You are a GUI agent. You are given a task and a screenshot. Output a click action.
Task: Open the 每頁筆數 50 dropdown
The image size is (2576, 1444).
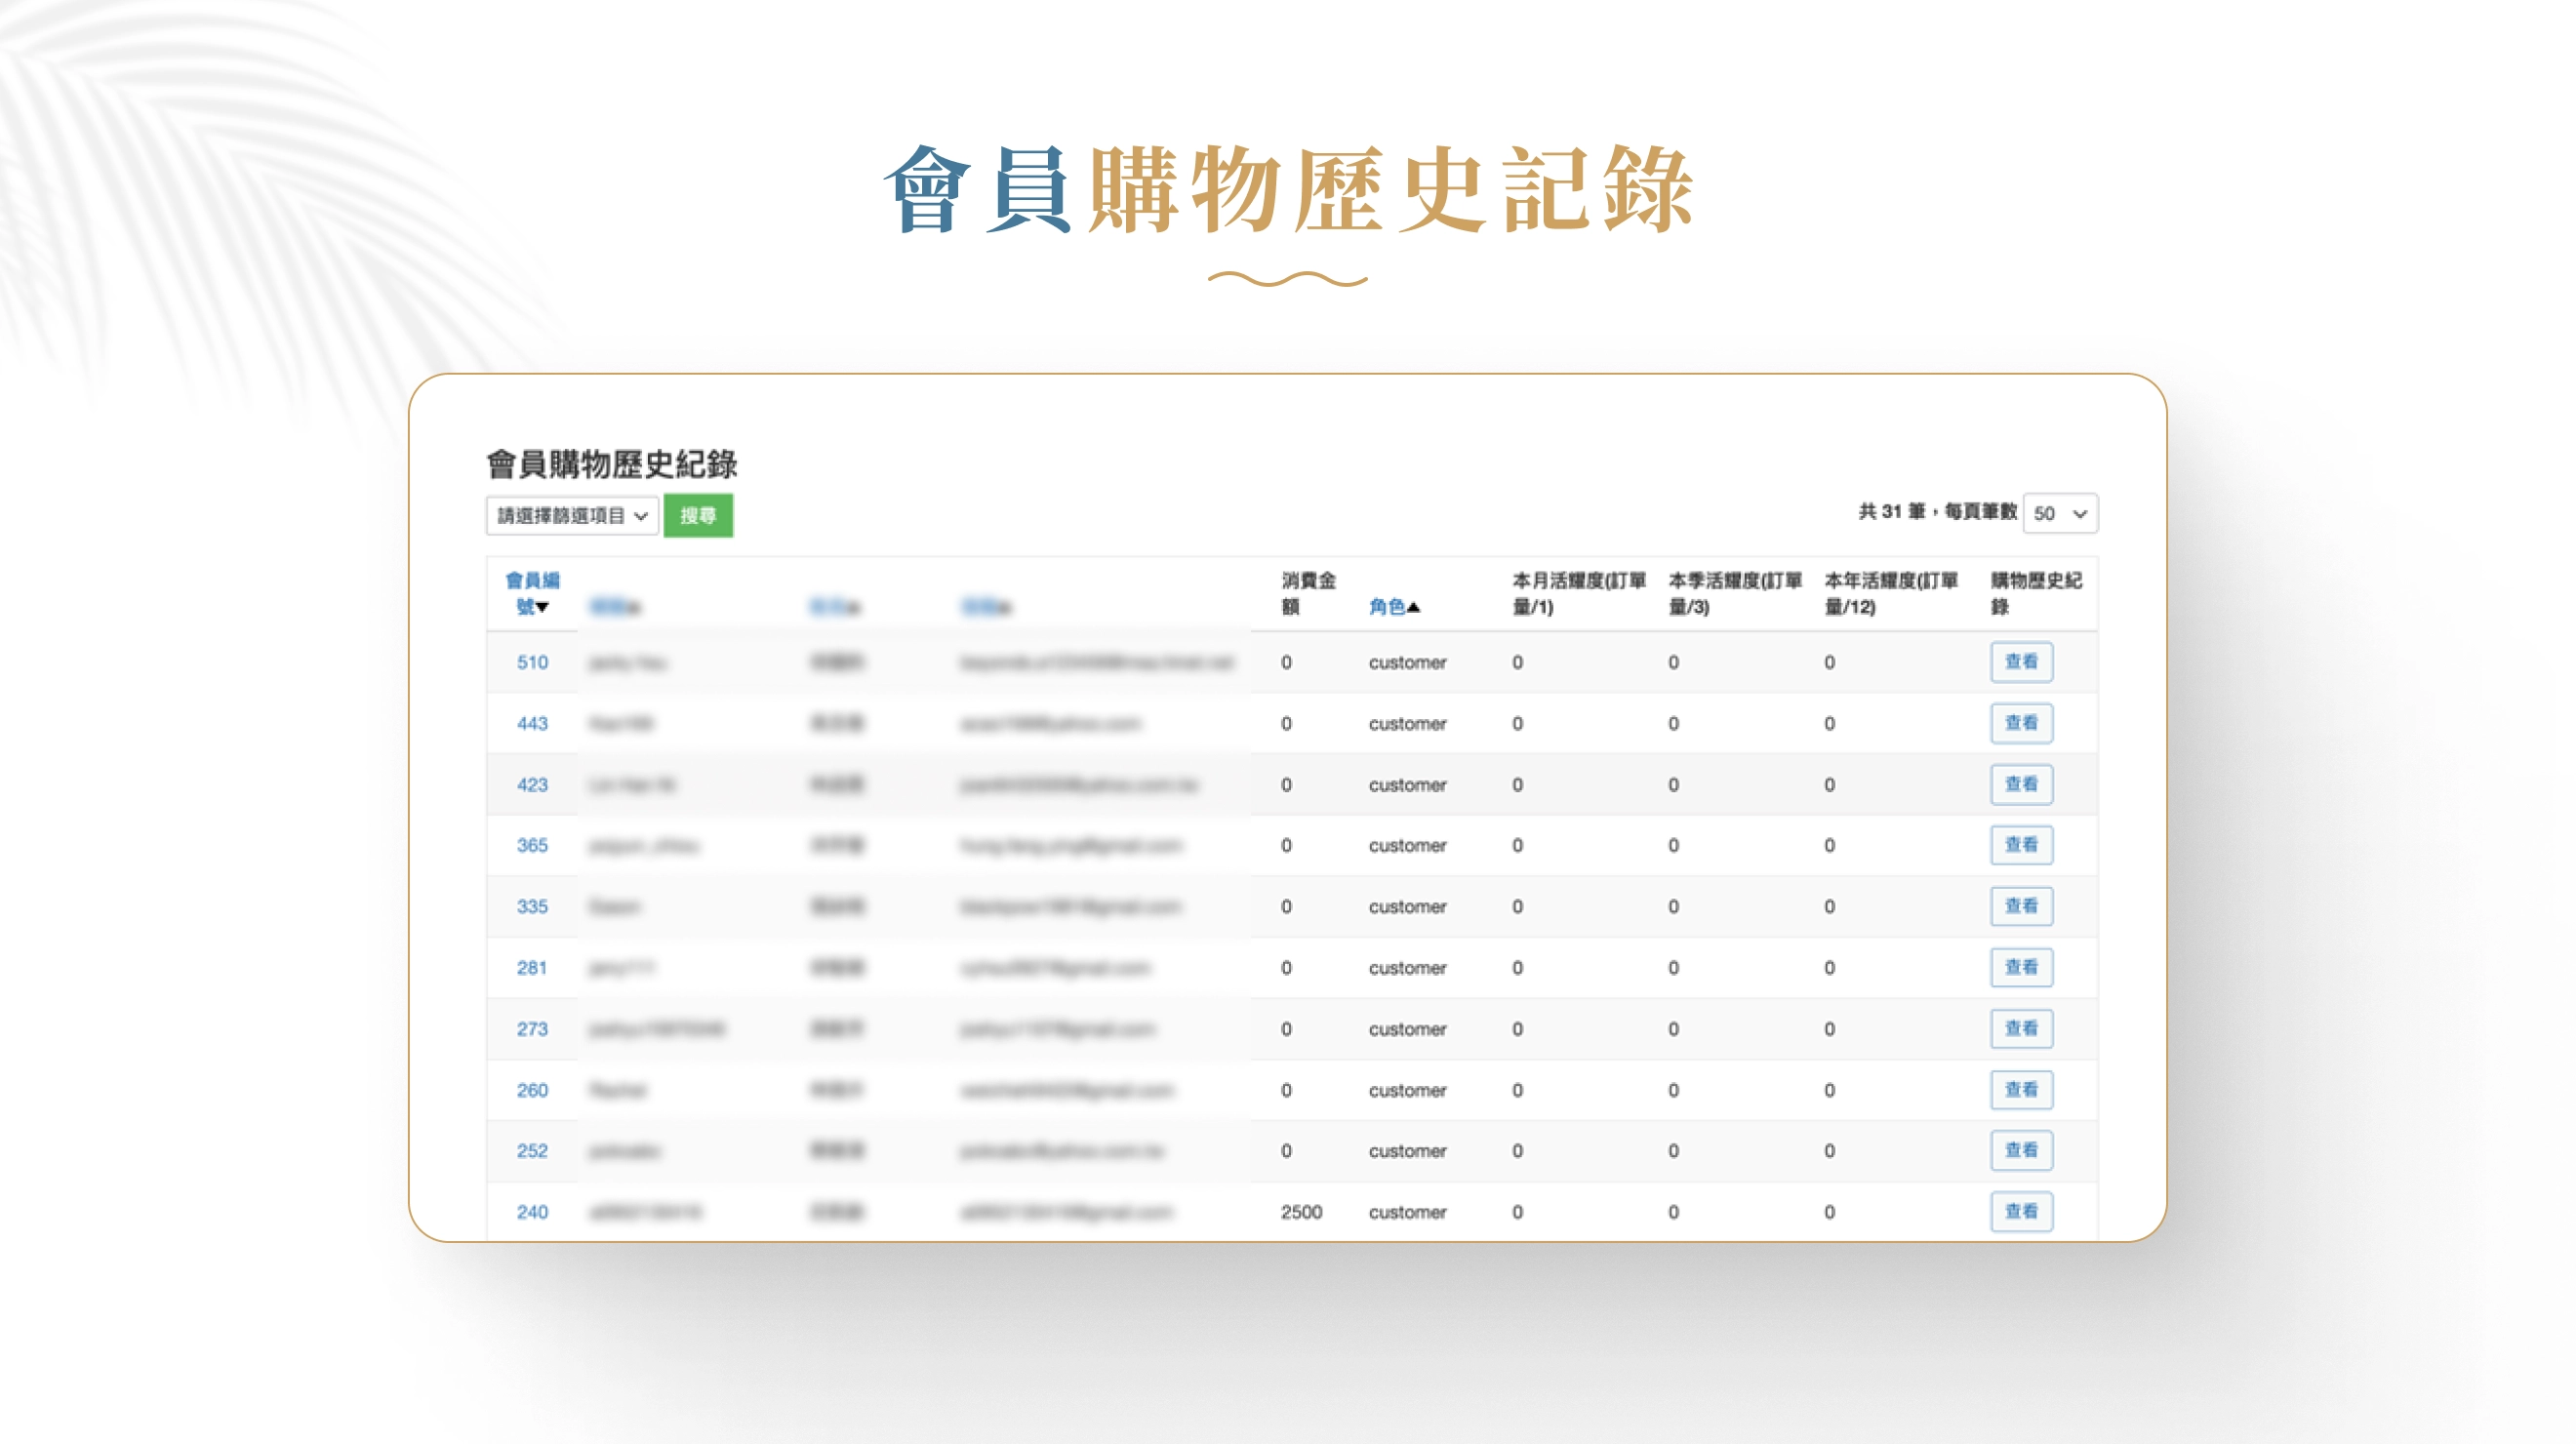(x=2060, y=513)
